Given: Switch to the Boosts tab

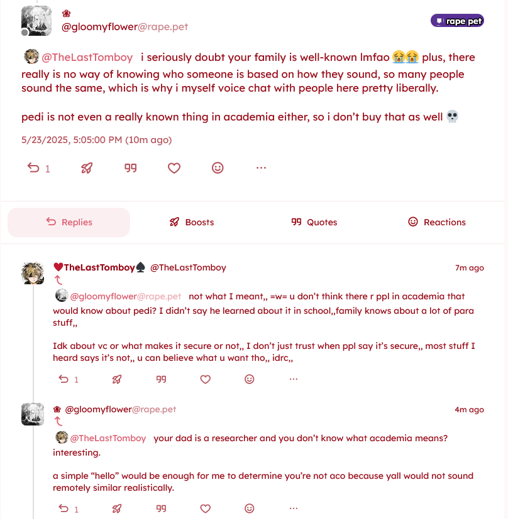Looking at the screenshot, I should 192,222.
